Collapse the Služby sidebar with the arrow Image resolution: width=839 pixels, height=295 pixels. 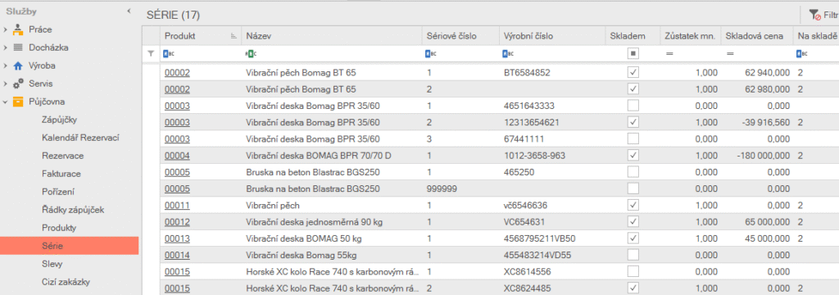click(129, 11)
